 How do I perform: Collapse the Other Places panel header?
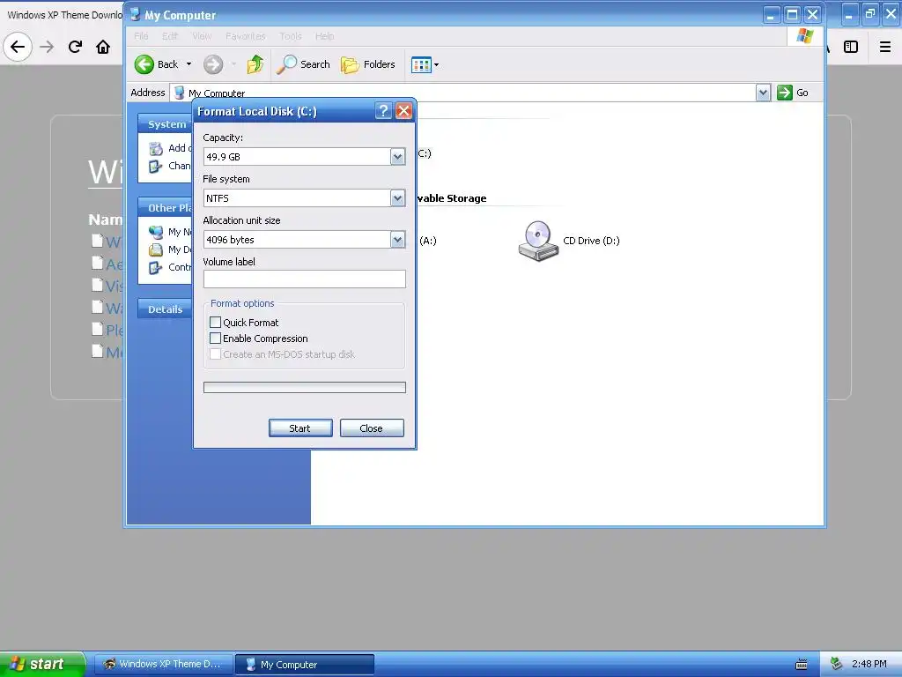165,208
